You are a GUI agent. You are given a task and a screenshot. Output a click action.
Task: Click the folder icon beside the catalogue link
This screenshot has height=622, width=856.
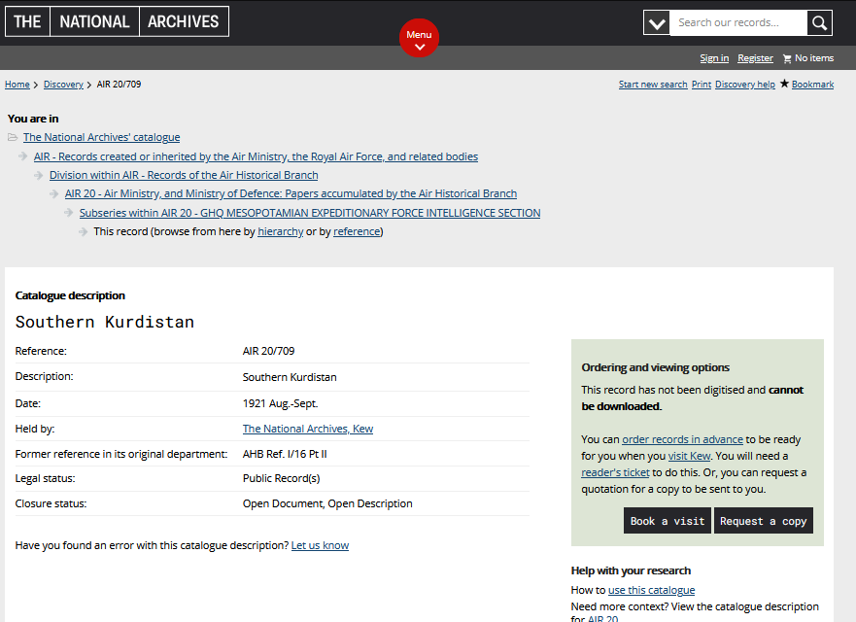pyautogui.click(x=13, y=137)
